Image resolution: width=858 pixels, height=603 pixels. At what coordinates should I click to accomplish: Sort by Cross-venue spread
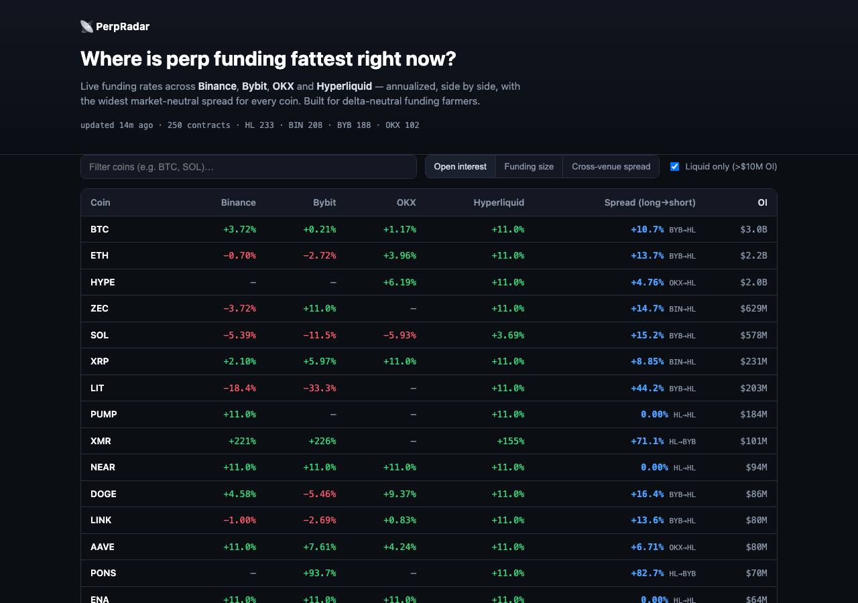click(x=611, y=167)
